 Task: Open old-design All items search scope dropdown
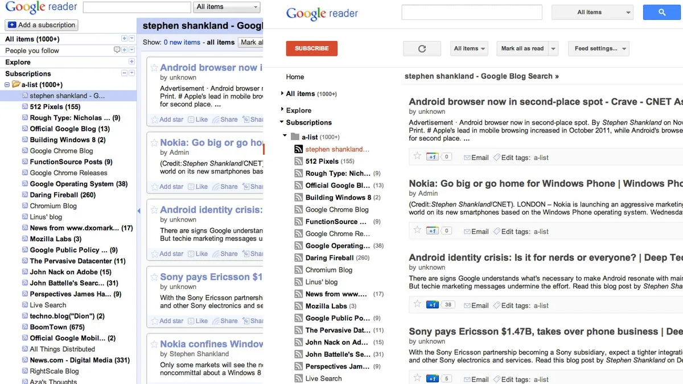[x=227, y=7]
